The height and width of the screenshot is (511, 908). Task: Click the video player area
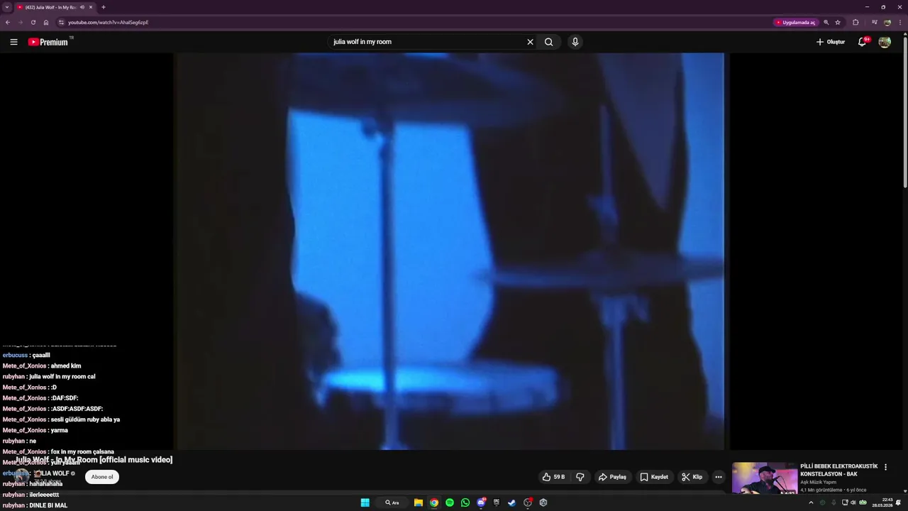450,251
